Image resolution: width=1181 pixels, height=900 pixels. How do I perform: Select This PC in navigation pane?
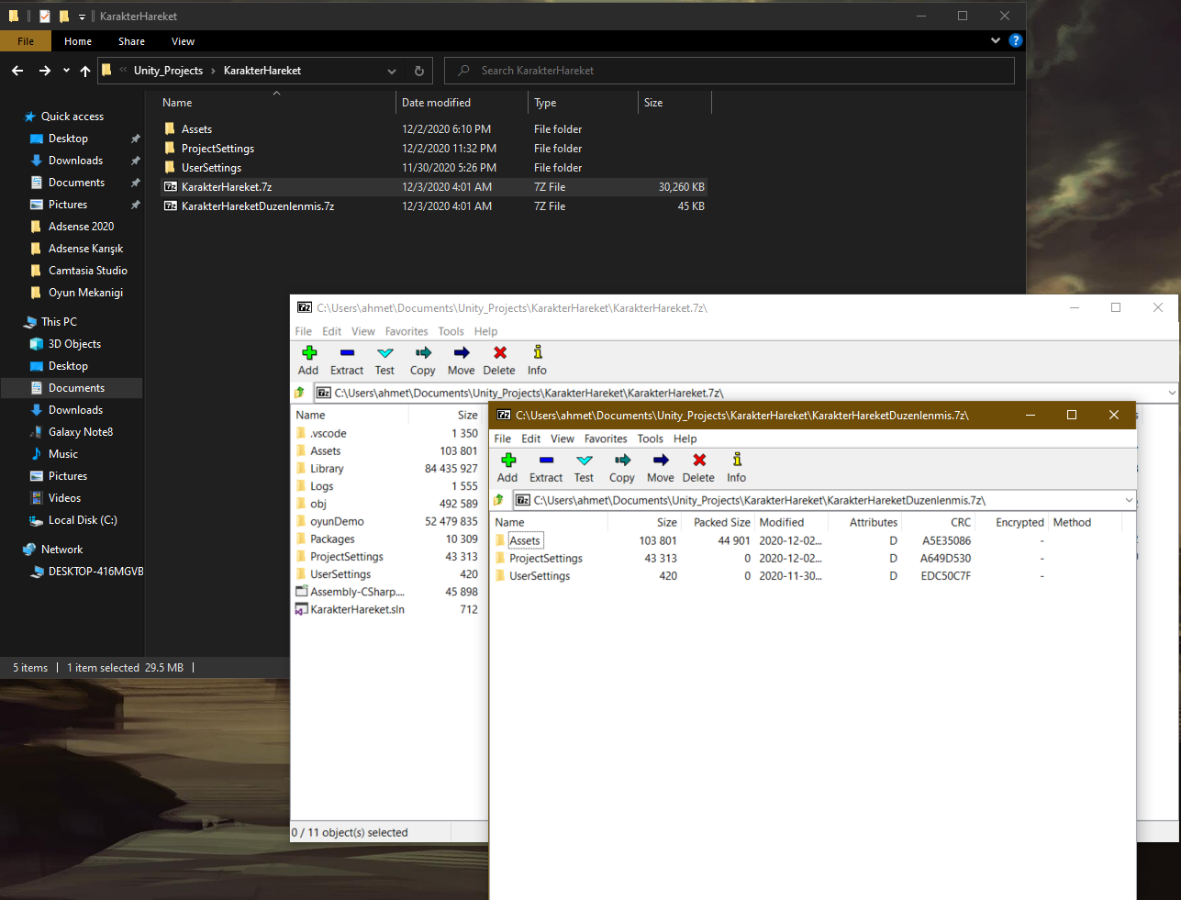[x=59, y=322]
